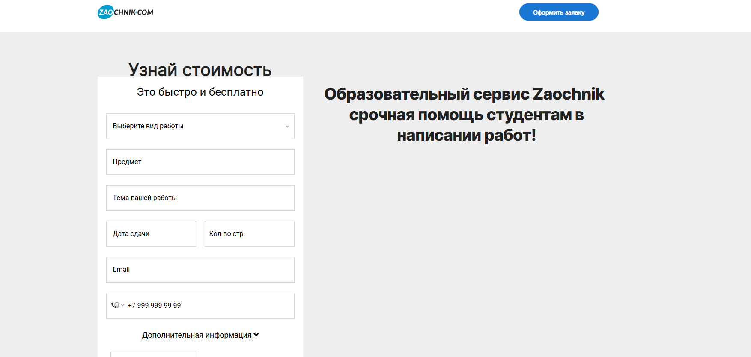Click the Zaochnik.com logo
This screenshot has height=357, width=751.
[x=125, y=12]
